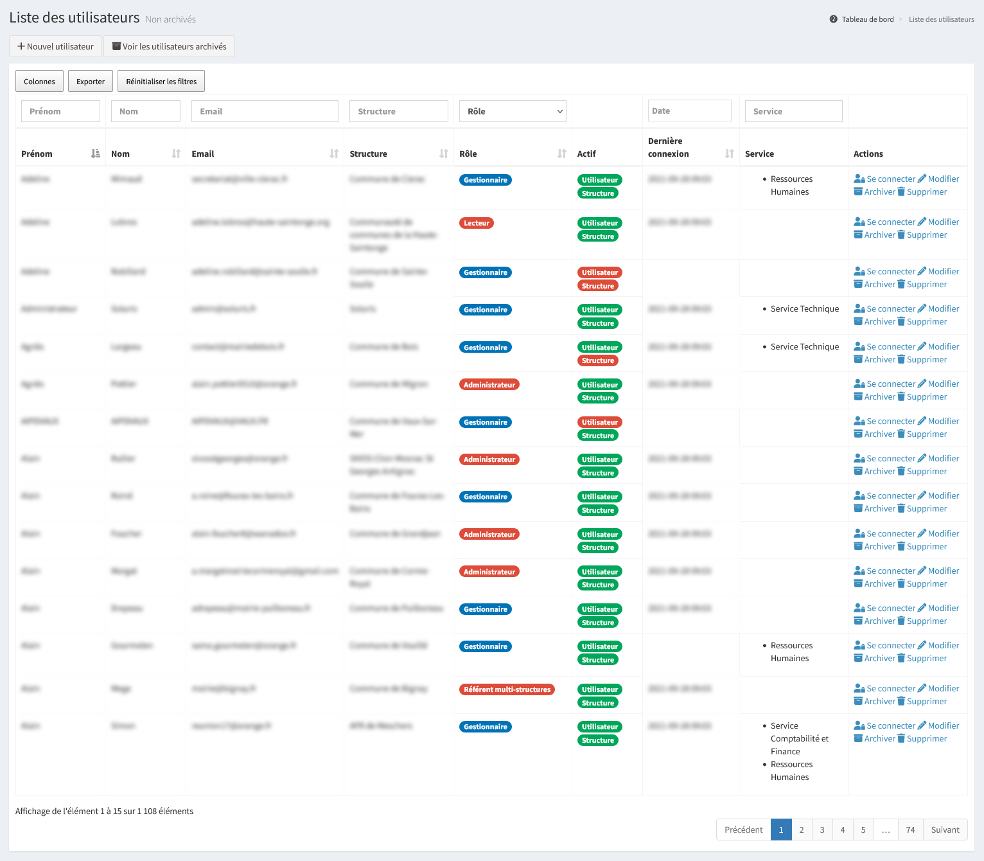
Task: Open the Rôle filter dropdown
Action: (x=513, y=111)
